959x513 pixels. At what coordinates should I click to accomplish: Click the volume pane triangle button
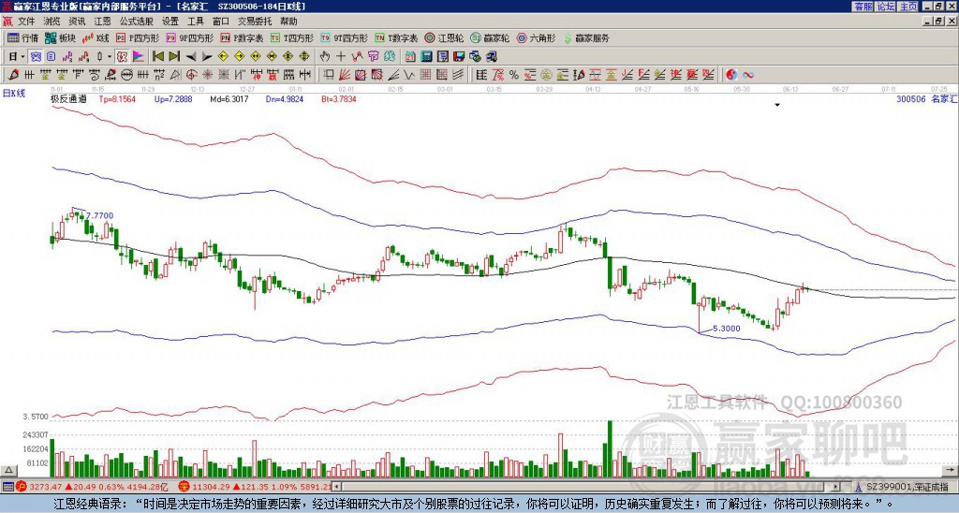[8, 470]
